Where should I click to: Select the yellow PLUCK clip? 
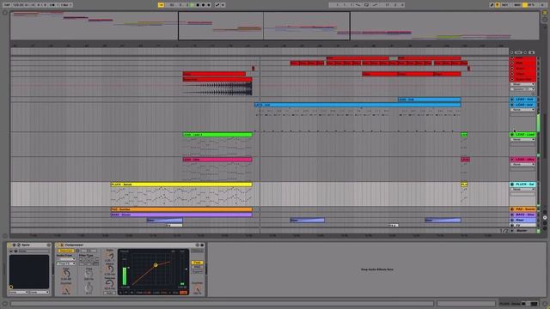click(x=181, y=185)
